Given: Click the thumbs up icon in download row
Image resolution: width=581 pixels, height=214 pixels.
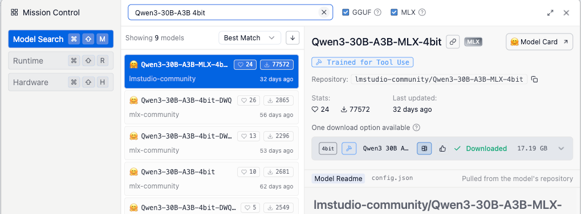Looking at the screenshot, I should click(x=442, y=148).
